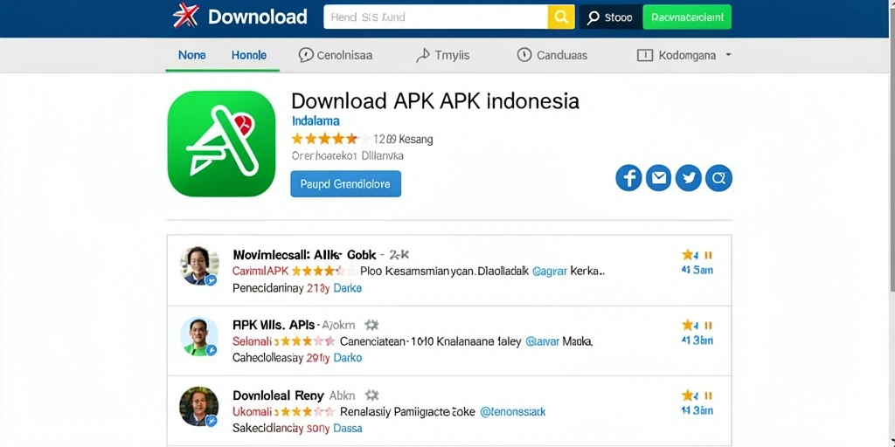Image resolution: width=895 pixels, height=447 pixels.
Task: Click the Cenolnisaa chat bubble icon
Action: [306, 55]
